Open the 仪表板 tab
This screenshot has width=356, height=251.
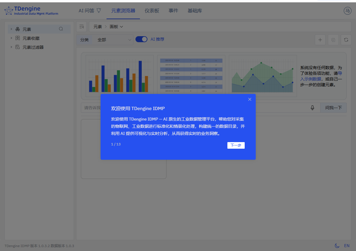(152, 11)
